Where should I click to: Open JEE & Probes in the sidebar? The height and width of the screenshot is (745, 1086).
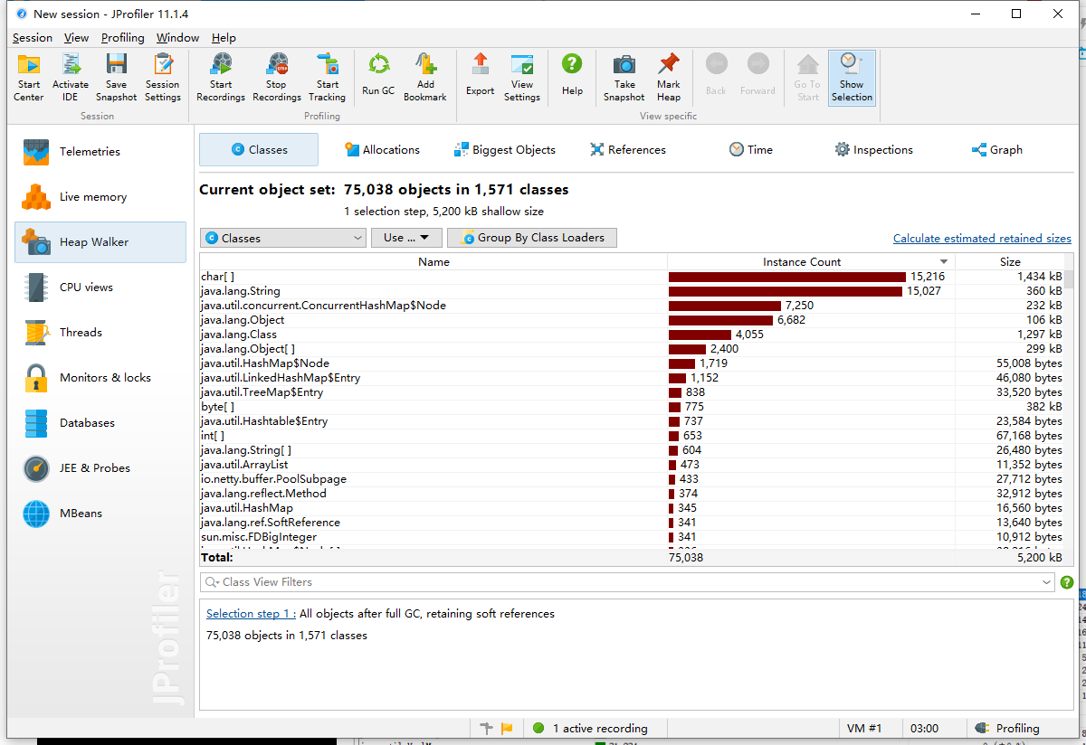pos(100,468)
